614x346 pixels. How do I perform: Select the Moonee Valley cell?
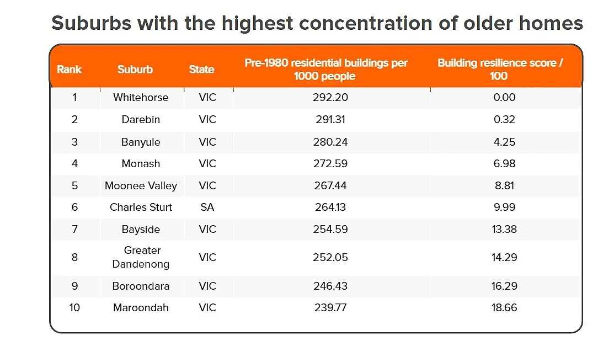click(141, 186)
